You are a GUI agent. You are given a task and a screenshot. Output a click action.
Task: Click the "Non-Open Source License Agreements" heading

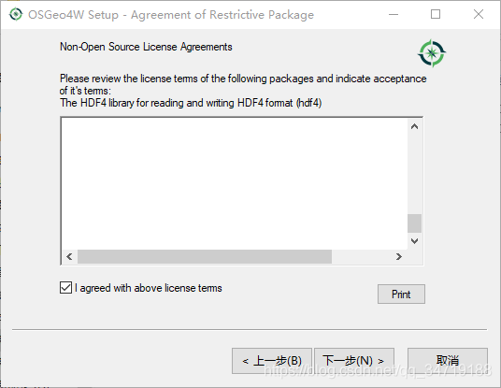click(x=146, y=47)
